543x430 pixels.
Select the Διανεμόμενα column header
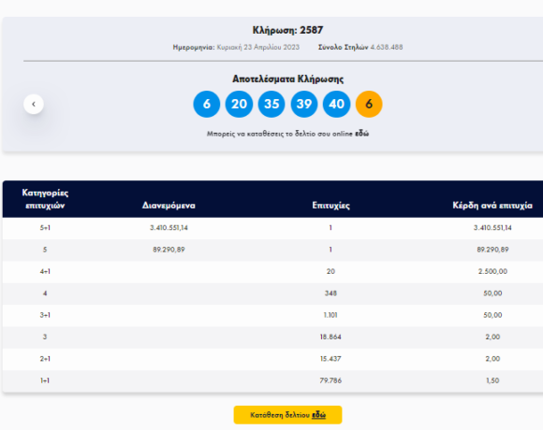tap(169, 206)
